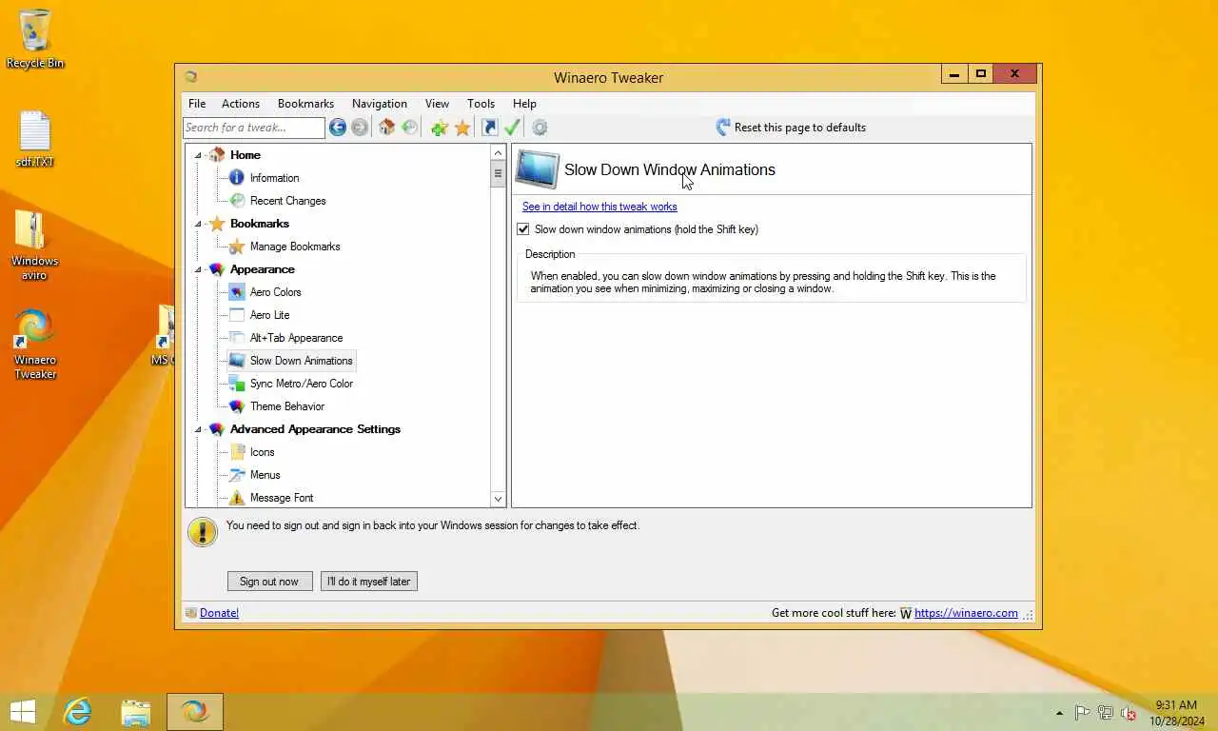The image size is (1218, 731).
Task: Open the View menu
Action: pos(437,104)
